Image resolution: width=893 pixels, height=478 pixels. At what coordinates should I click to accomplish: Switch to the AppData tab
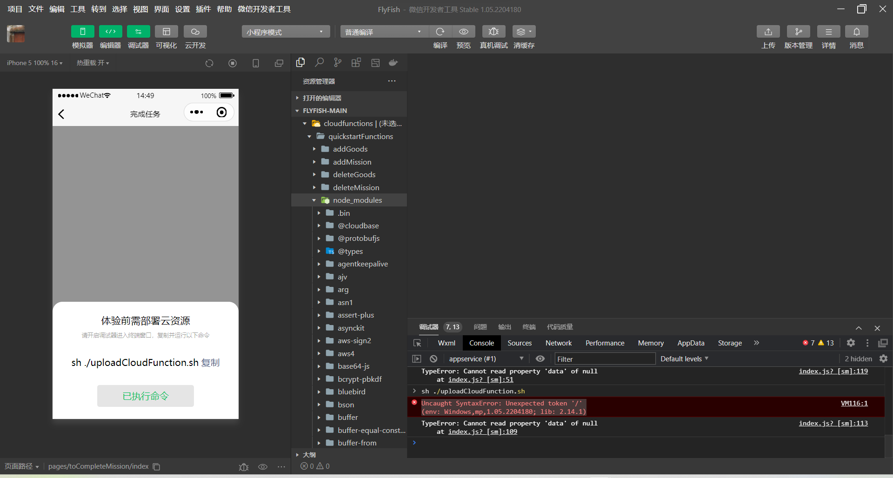(691, 343)
